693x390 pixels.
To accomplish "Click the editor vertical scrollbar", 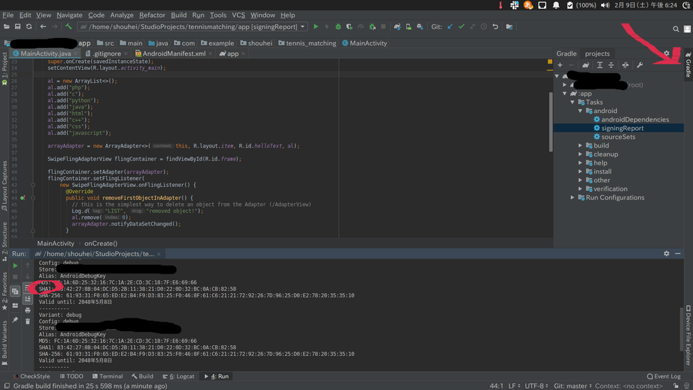I will coord(550,122).
